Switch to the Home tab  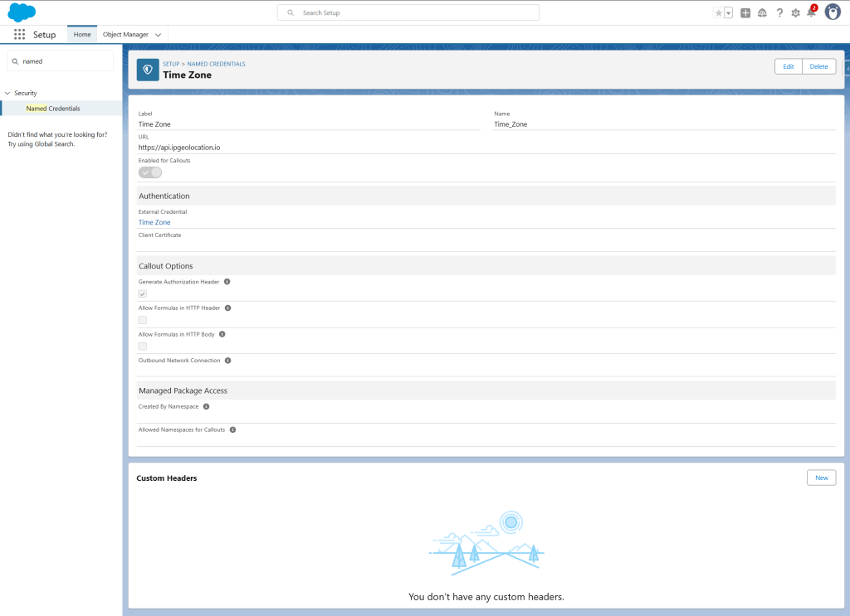coord(82,35)
